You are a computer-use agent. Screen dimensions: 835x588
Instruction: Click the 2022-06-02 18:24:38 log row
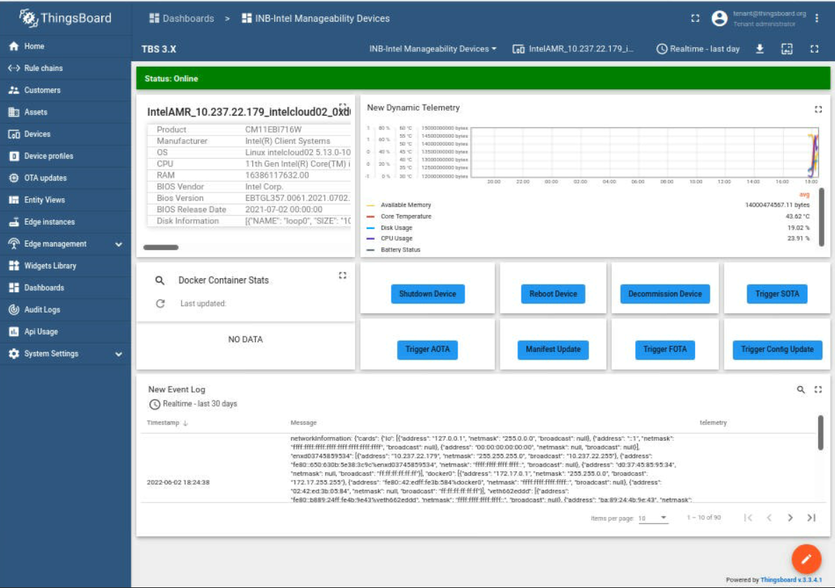pyautogui.click(x=478, y=469)
